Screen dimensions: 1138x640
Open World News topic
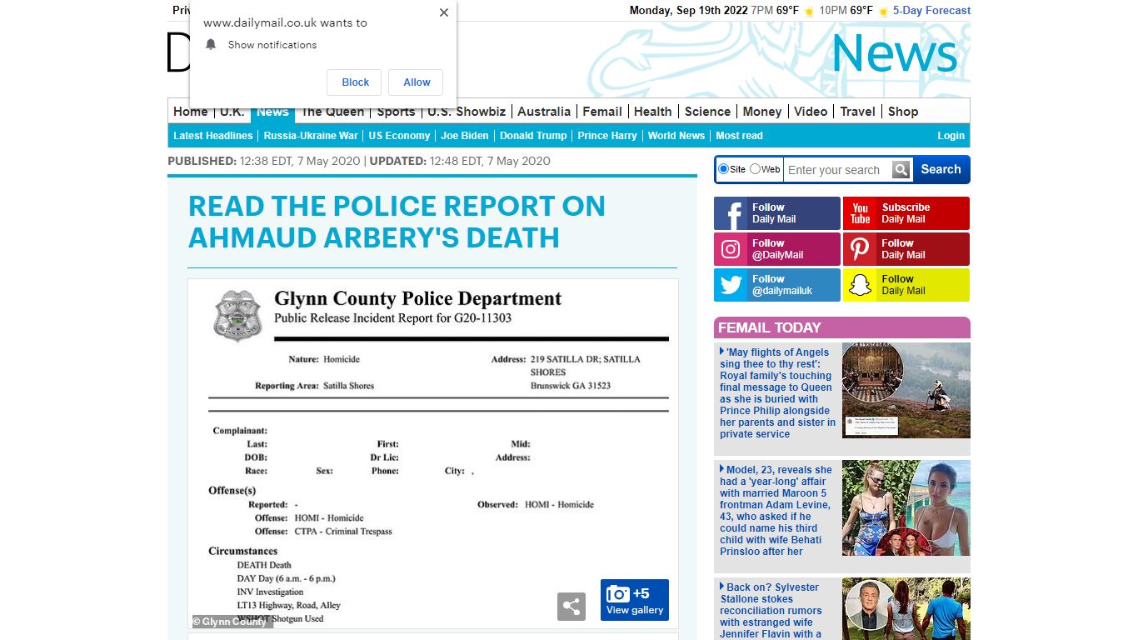pos(676,136)
